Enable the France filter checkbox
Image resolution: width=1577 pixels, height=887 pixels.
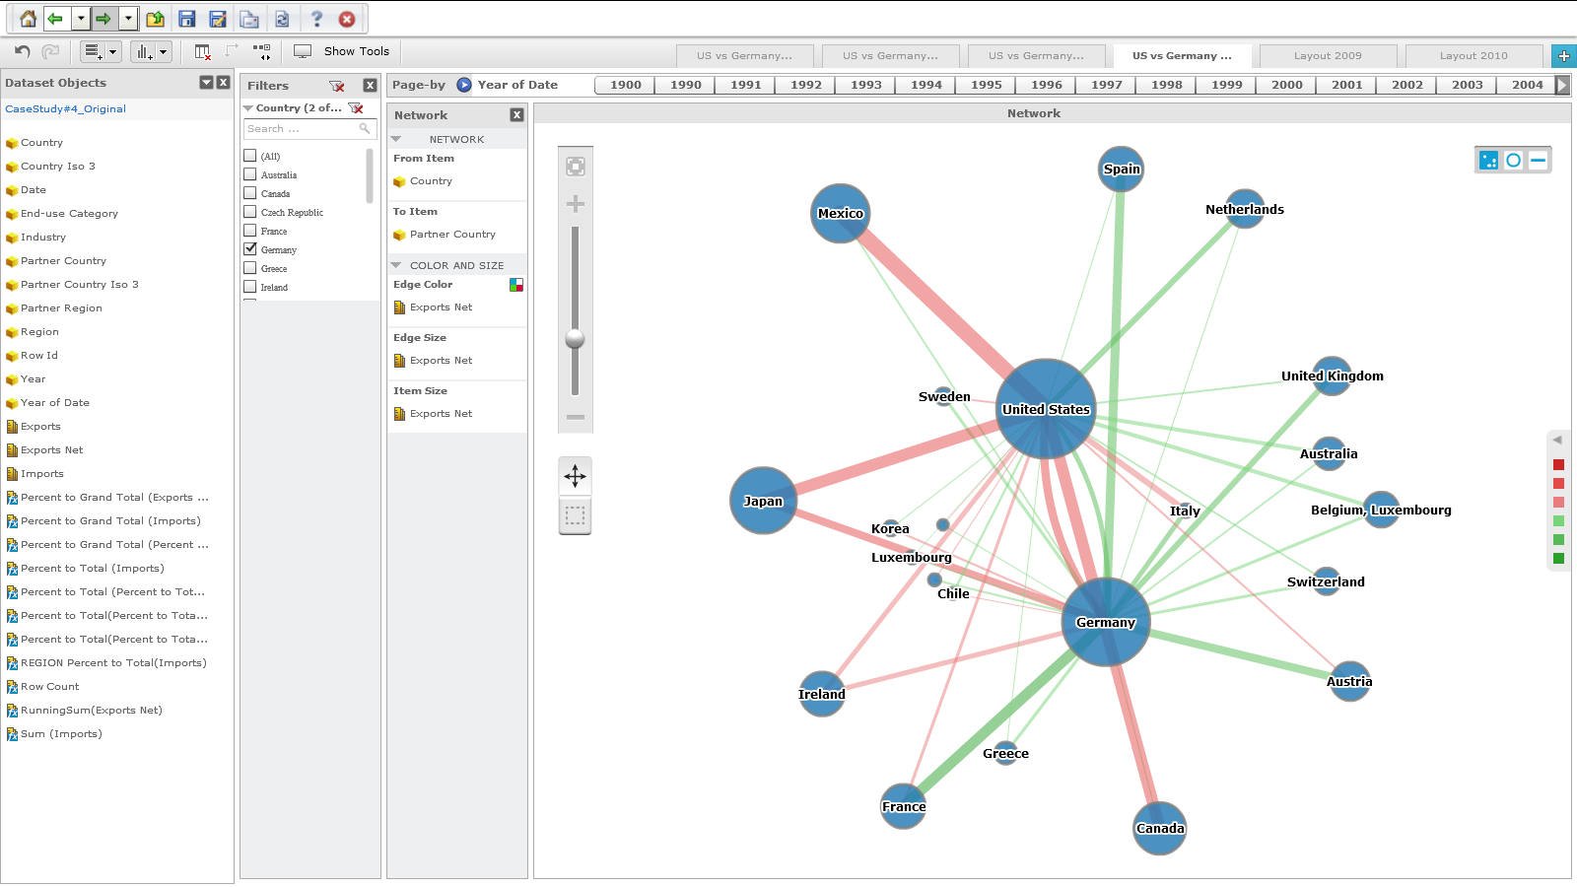tap(250, 231)
